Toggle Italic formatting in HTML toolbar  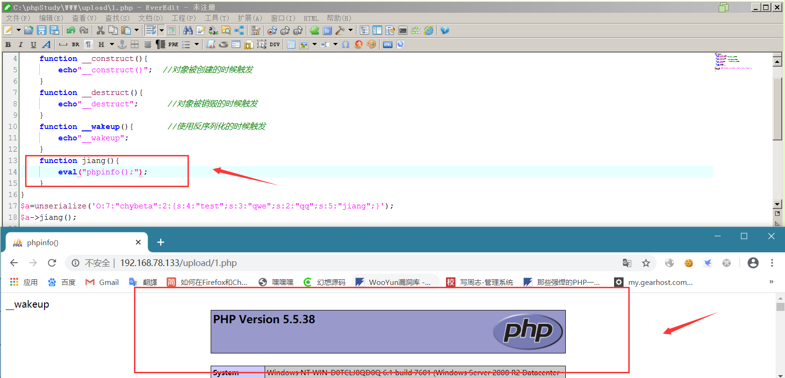click(20, 44)
